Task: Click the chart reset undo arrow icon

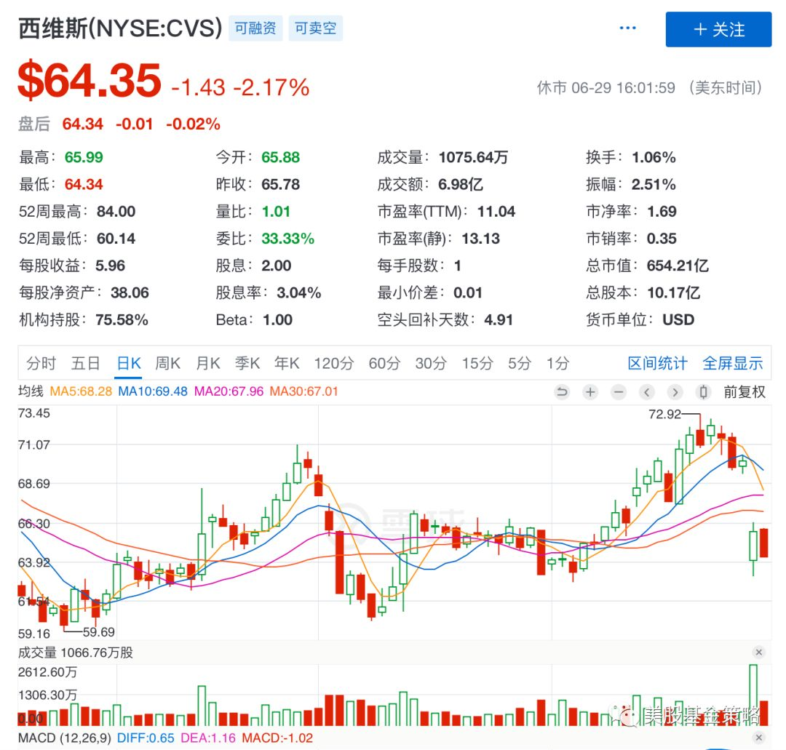Action: 562,392
